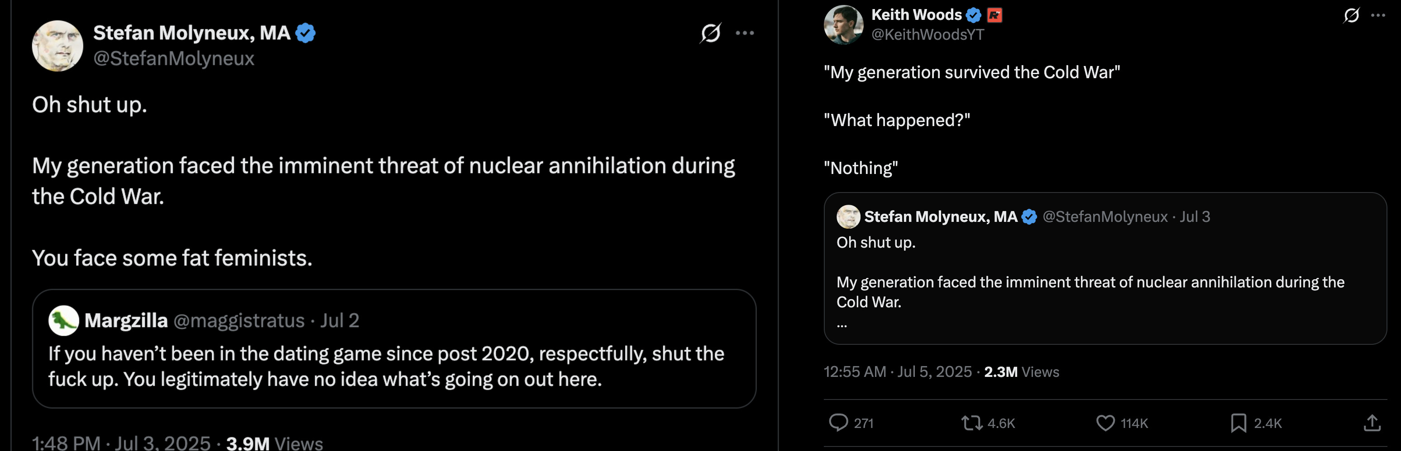Screen dimensions: 1401x451
Task: Click the red affiliate badge next to Keith Woods
Action: coord(994,15)
